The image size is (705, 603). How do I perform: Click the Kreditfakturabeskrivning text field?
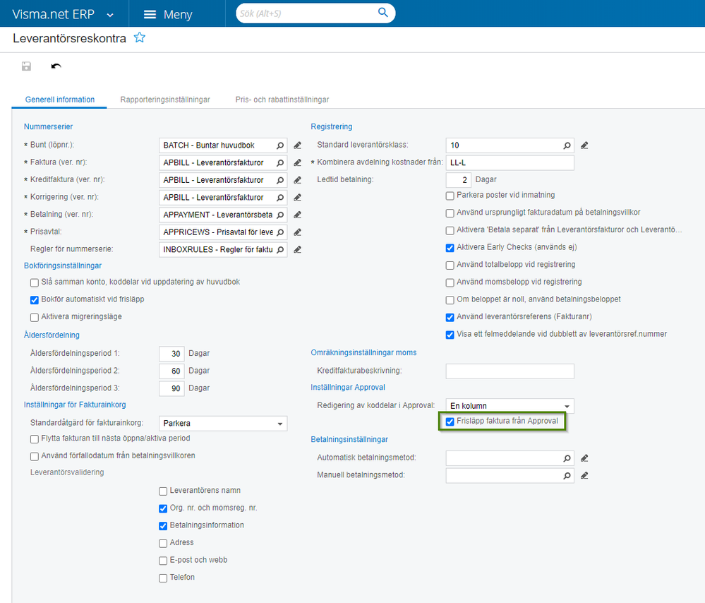coord(510,371)
